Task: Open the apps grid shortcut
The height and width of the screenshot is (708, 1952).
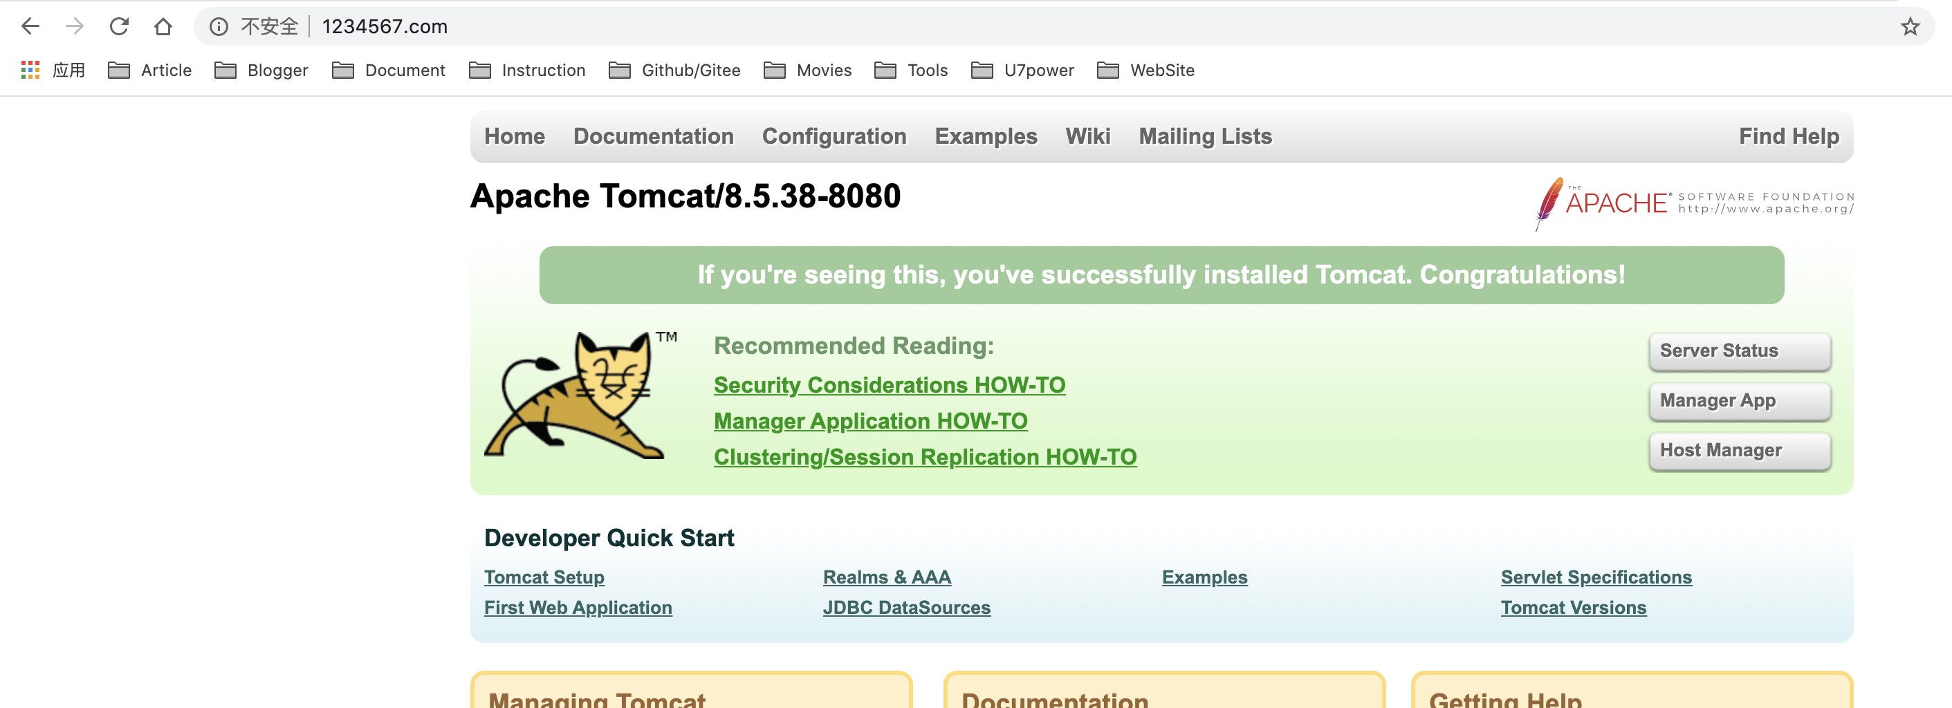Action: coord(30,71)
